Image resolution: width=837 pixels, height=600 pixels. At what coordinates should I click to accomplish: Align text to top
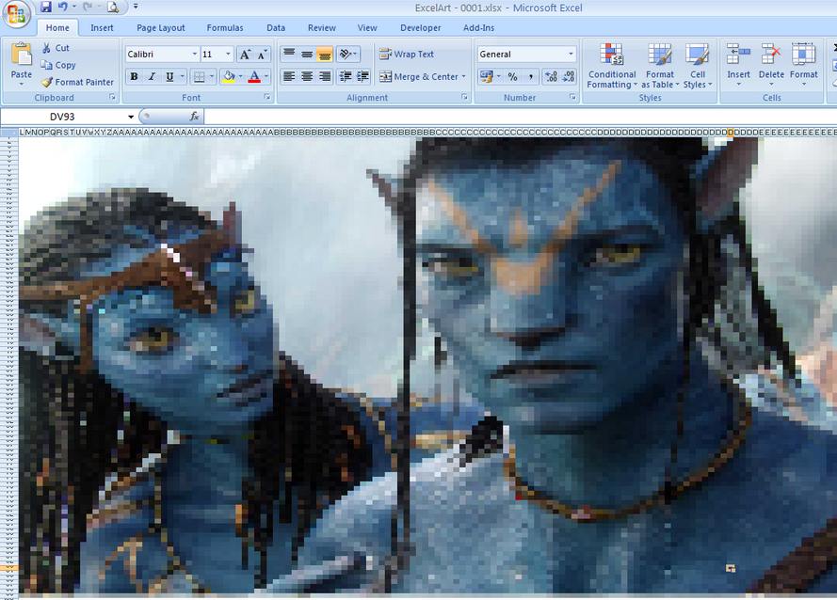(x=289, y=54)
